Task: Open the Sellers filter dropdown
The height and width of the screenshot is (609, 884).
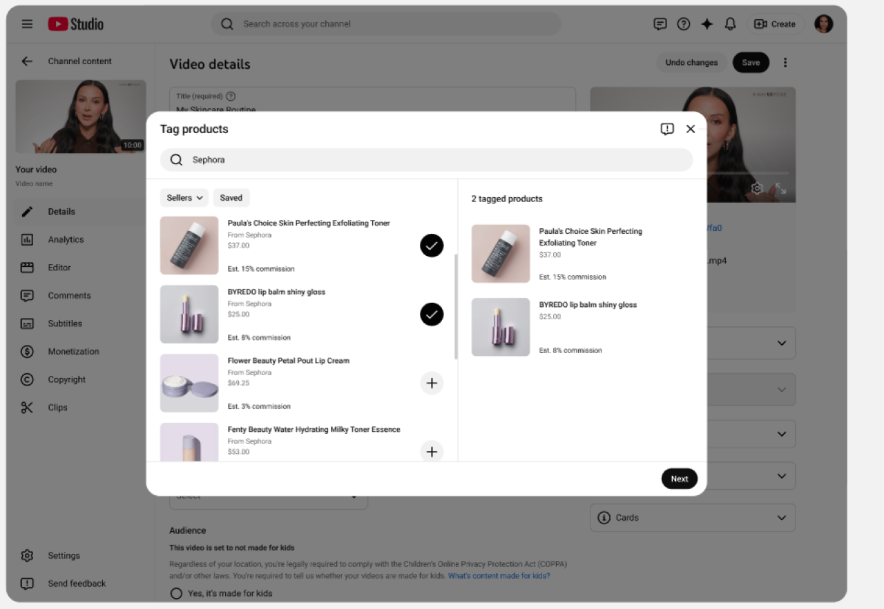Action: (x=184, y=198)
